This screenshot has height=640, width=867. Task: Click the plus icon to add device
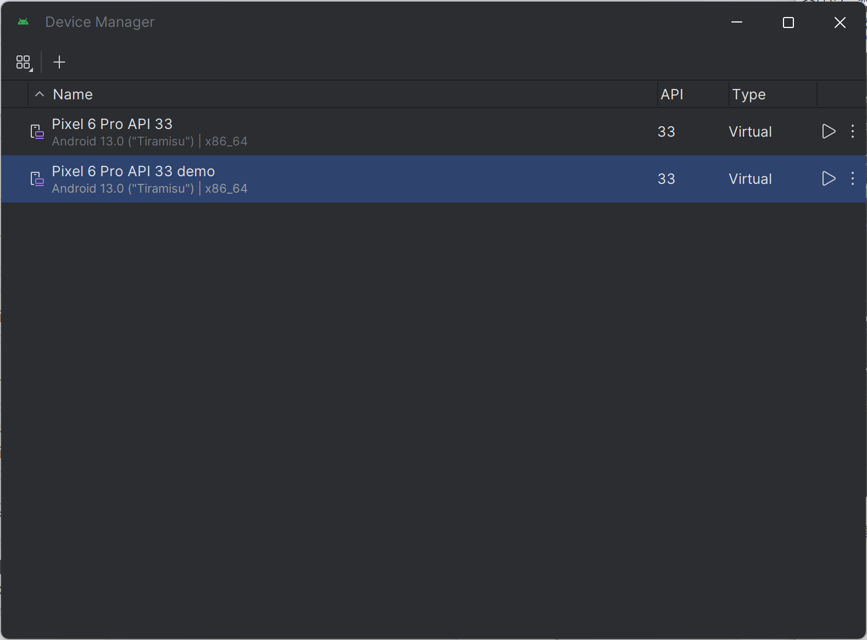(59, 63)
